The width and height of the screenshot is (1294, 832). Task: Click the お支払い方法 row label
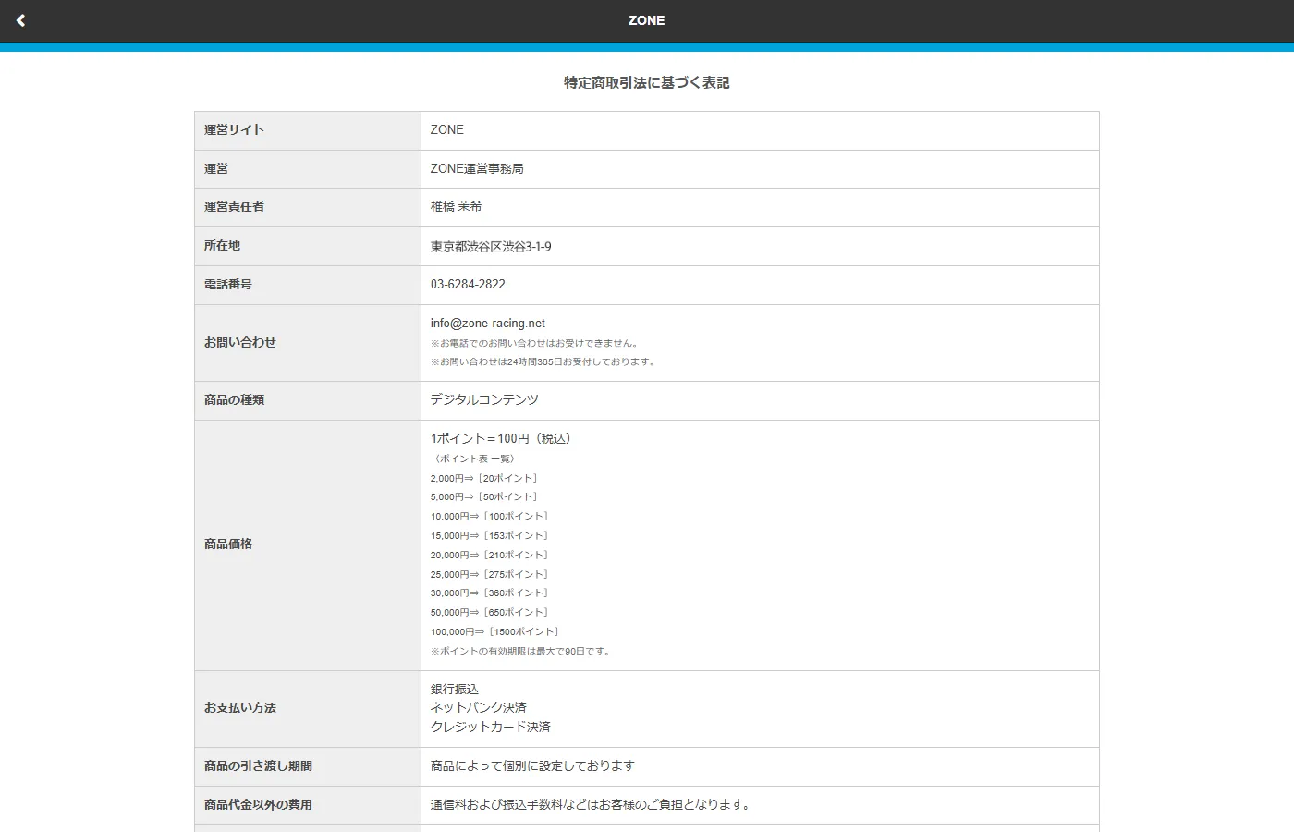click(x=240, y=707)
